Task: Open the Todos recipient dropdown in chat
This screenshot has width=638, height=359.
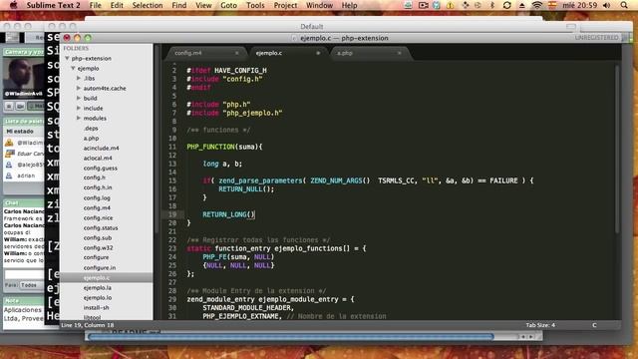Action: click(x=31, y=285)
